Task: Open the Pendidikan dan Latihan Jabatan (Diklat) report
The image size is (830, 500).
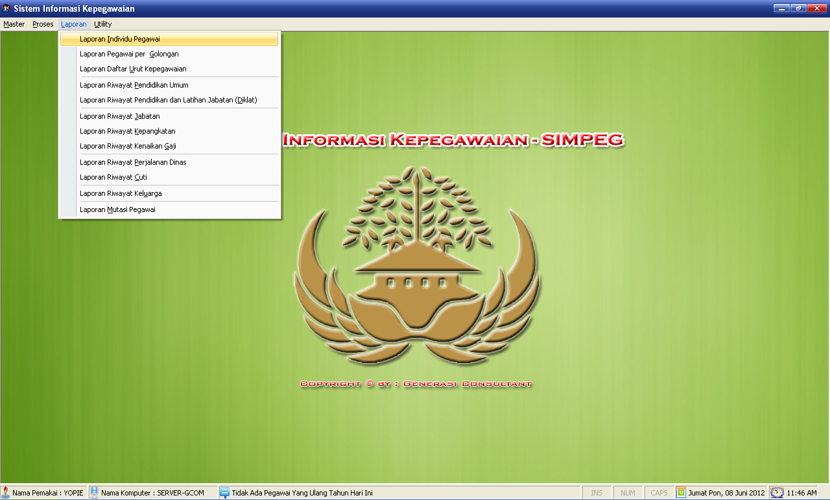Action: pos(168,100)
